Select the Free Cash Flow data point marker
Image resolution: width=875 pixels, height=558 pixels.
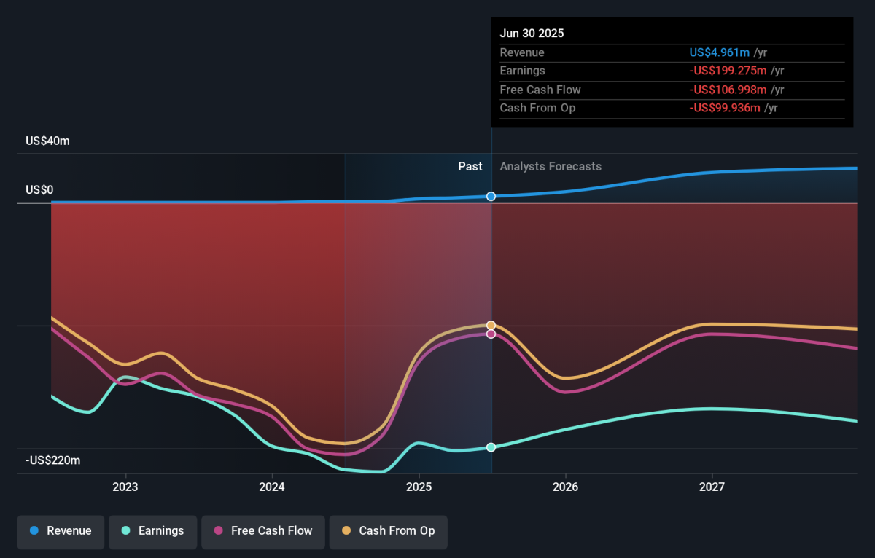click(x=491, y=334)
